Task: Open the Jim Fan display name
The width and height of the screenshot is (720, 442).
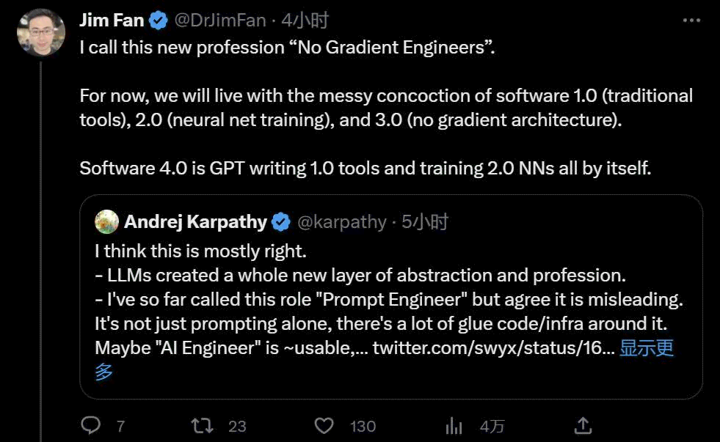Action: pos(112,21)
